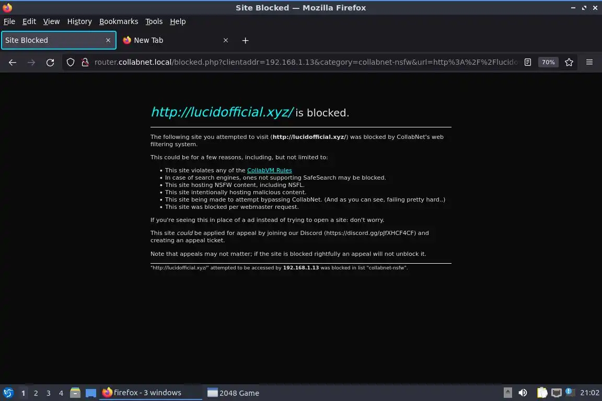
Task: Open the Tools menu
Action: coord(154,21)
